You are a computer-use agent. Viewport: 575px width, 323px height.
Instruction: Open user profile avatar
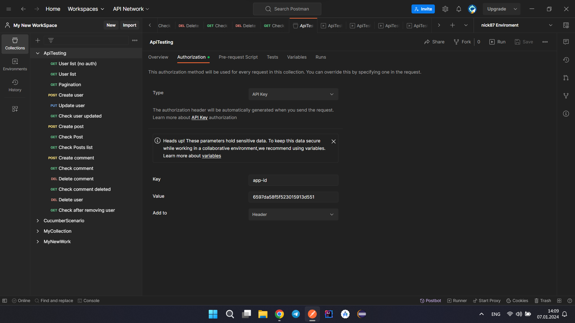(472, 9)
